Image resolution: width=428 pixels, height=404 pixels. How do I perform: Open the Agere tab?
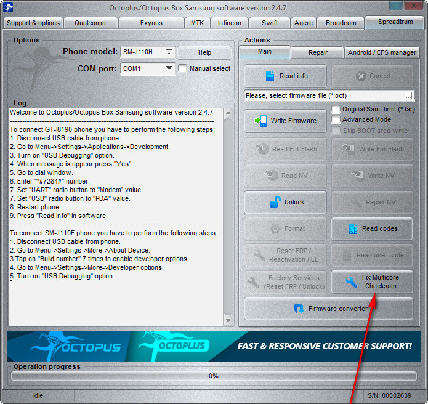coord(304,23)
